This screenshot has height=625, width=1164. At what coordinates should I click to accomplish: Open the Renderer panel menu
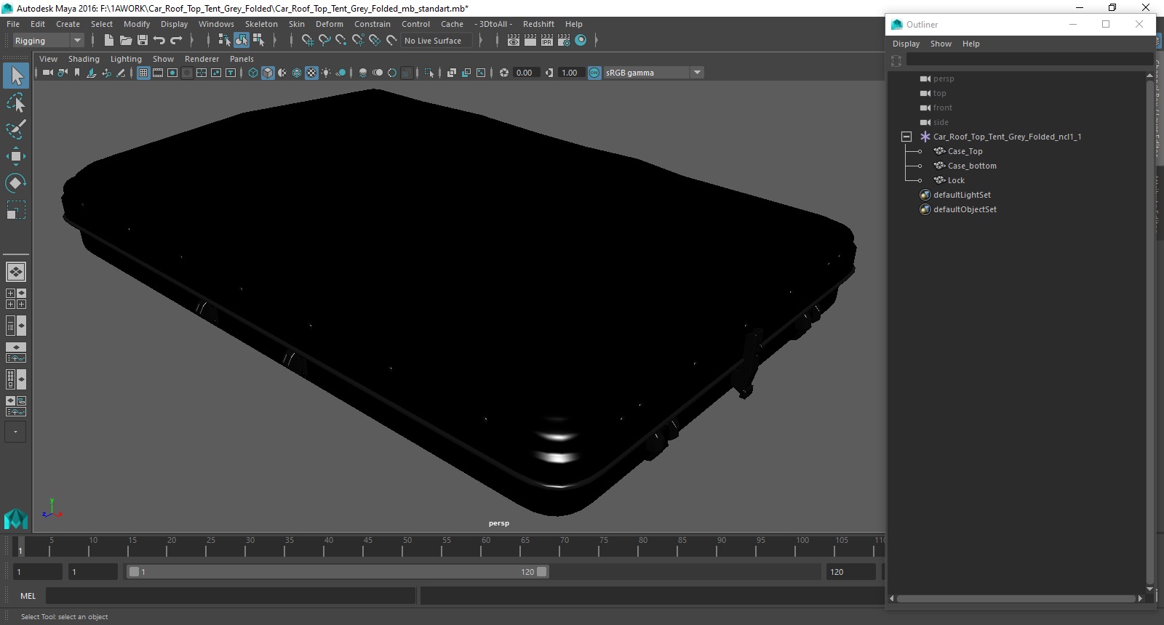coord(202,59)
